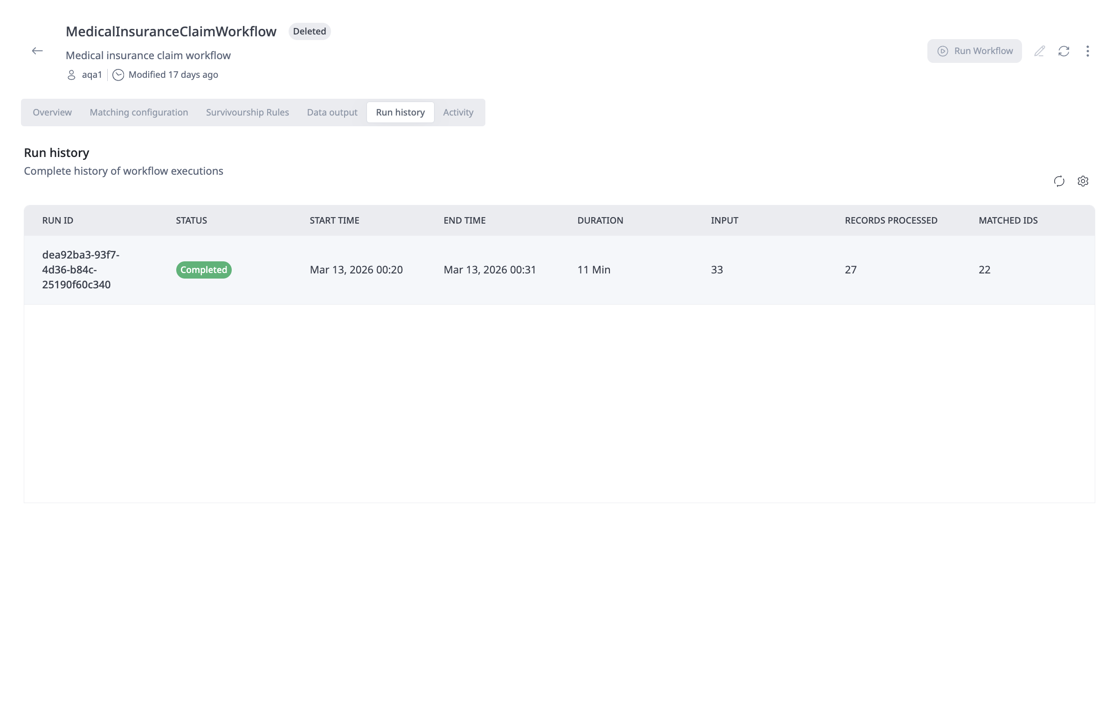Go to the Survivourship Rules tab
This screenshot has height=709, width=1119.
(248, 112)
